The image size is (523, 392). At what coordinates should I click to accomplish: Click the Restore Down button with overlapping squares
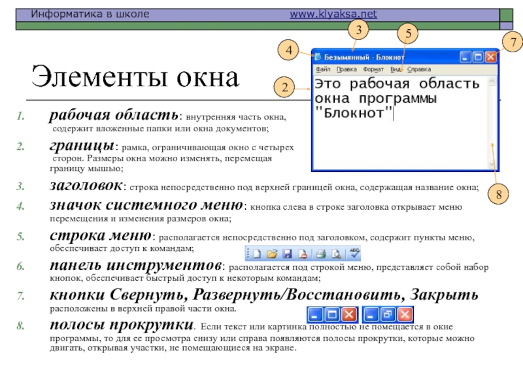pos(389,314)
